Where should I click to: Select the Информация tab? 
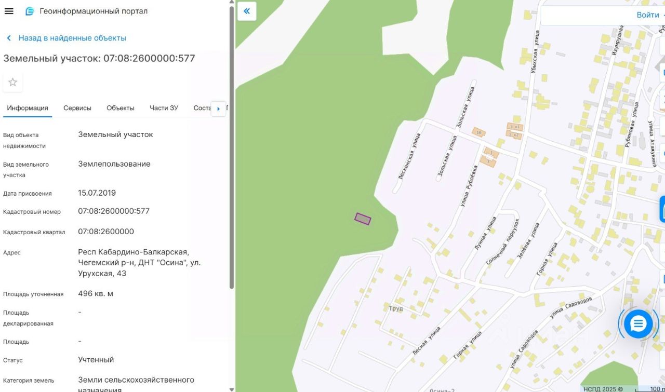[28, 108]
